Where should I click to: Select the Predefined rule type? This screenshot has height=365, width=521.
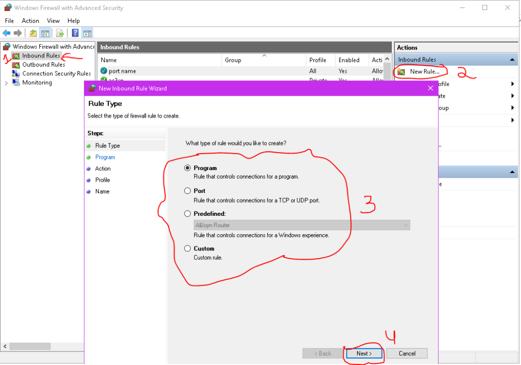pos(187,213)
